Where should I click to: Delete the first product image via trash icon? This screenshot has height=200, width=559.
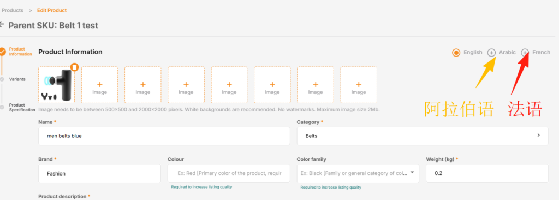point(74,67)
